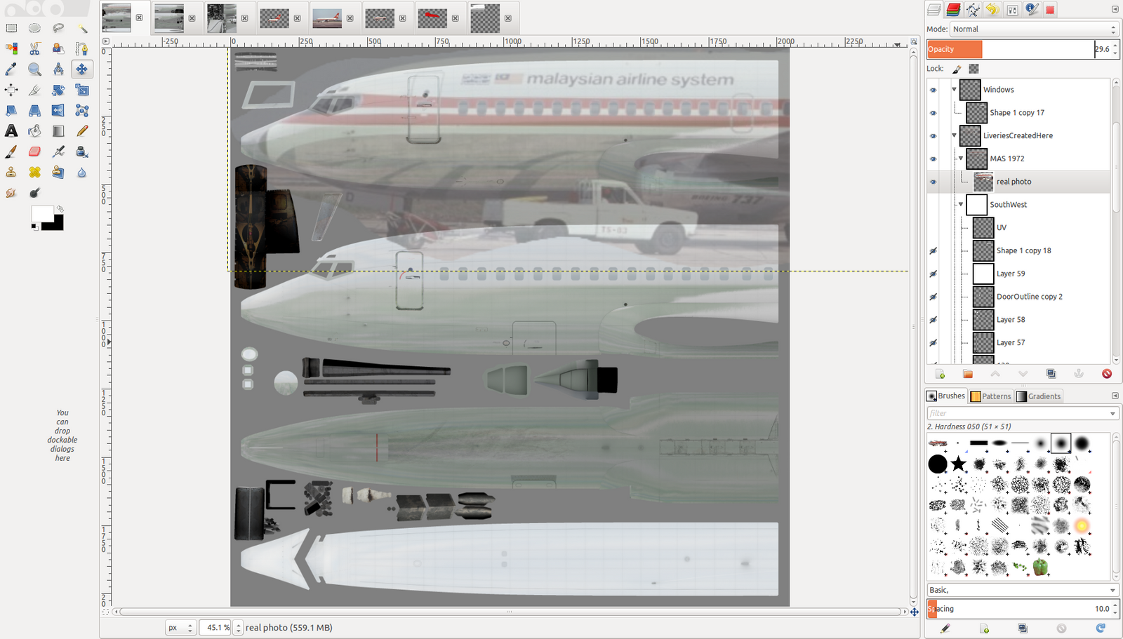This screenshot has height=639, width=1123.
Task: Select the Clone stamp tool
Action: click(11, 172)
